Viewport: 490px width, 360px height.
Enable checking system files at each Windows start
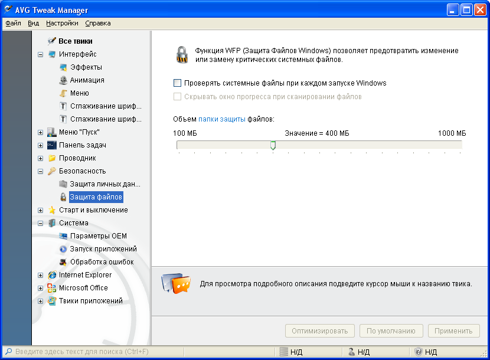[x=177, y=83]
